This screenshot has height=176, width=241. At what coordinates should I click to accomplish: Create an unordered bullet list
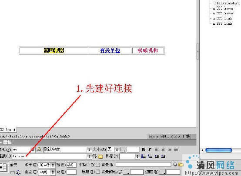pos(143,156)
